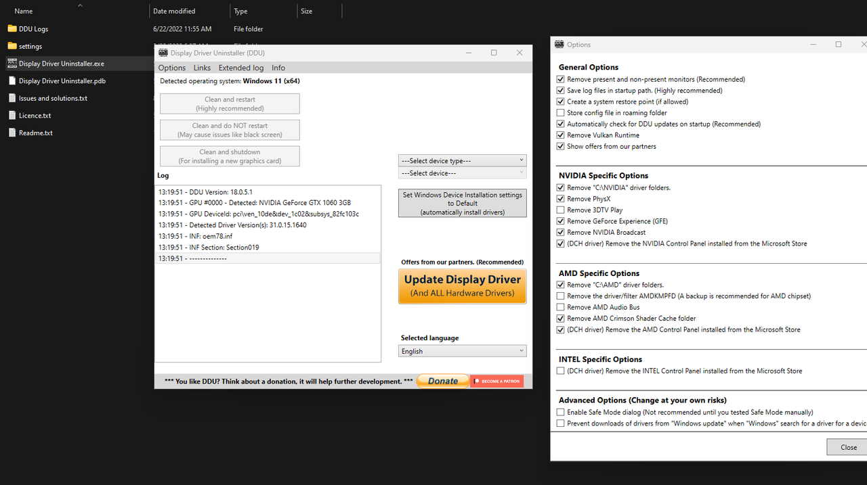Image resolution: width=867 pixels, height=485 pixels.
Task: Select the DDU Logs folder icon
Action: point(12,29)
